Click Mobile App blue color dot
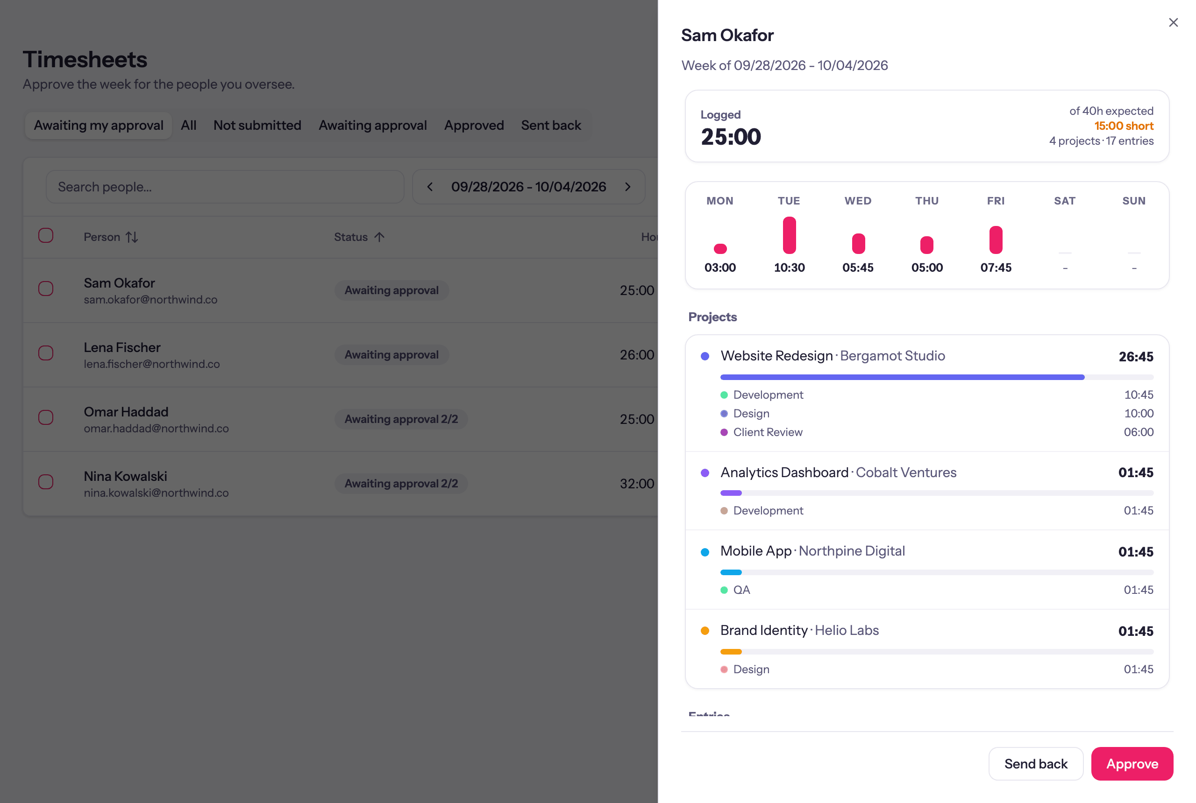The height and width of the screenshot is (803, 1196). click(x=705, y=552)
